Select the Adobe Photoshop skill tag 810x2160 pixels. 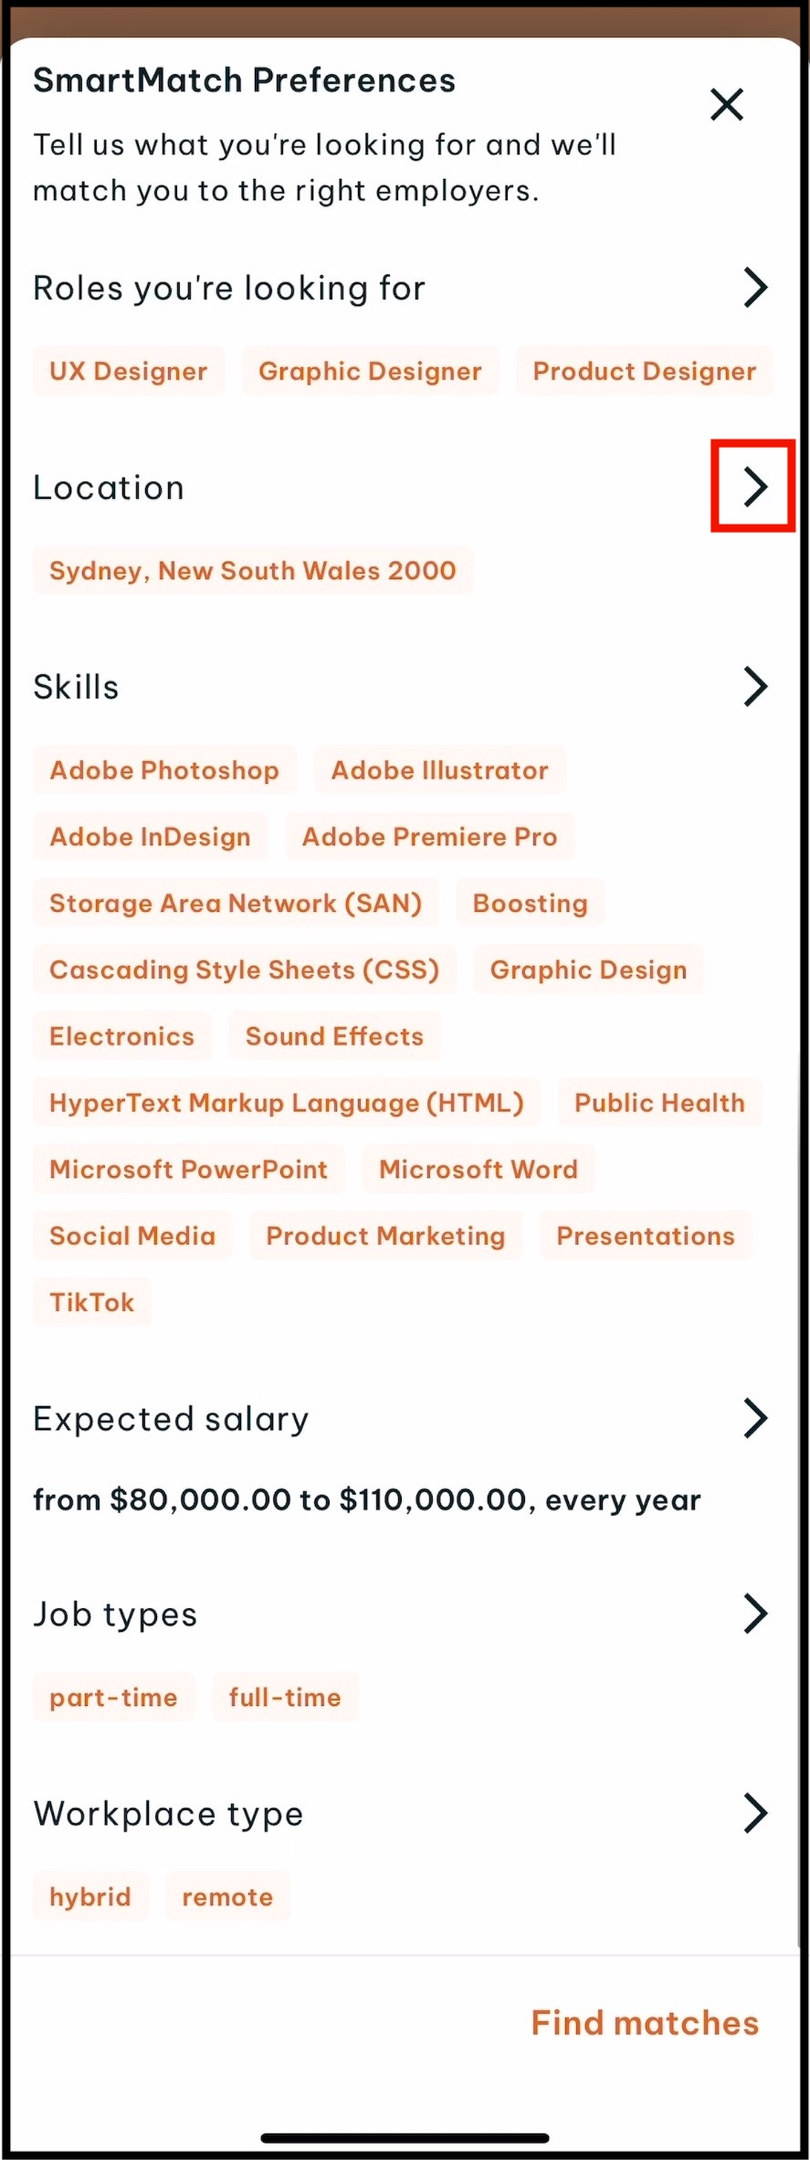[x=164, y=770]
